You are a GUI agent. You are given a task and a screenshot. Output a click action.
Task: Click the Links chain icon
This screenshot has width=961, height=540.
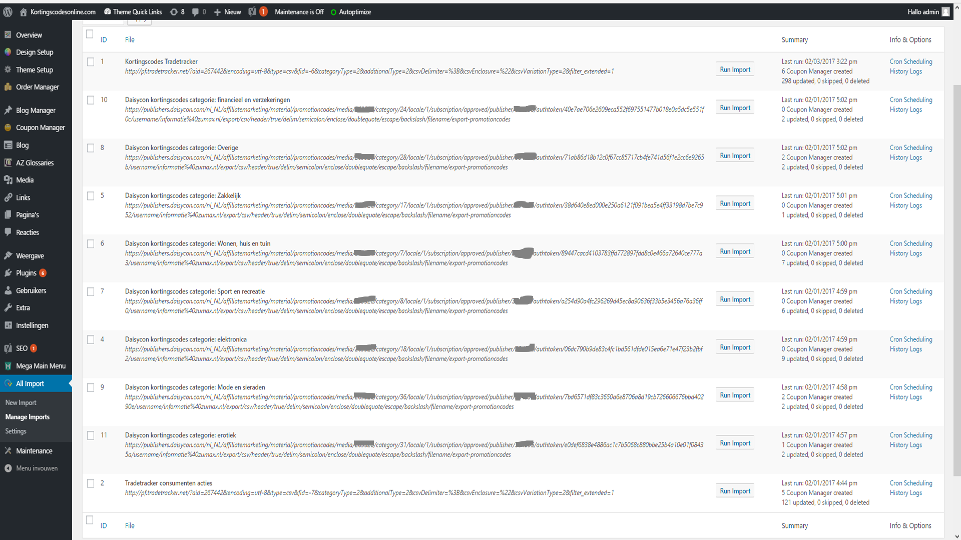coord(8,197)
